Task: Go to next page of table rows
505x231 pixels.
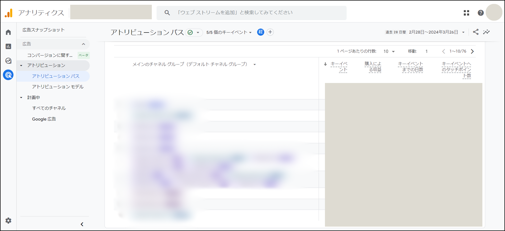Action: point(473,51)
